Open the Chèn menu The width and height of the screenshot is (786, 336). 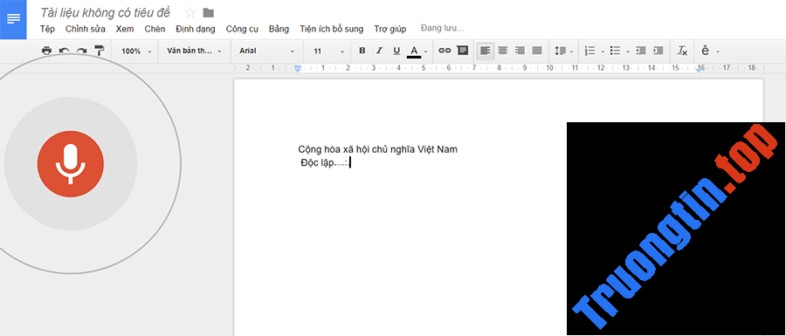(x=155, y=29)
